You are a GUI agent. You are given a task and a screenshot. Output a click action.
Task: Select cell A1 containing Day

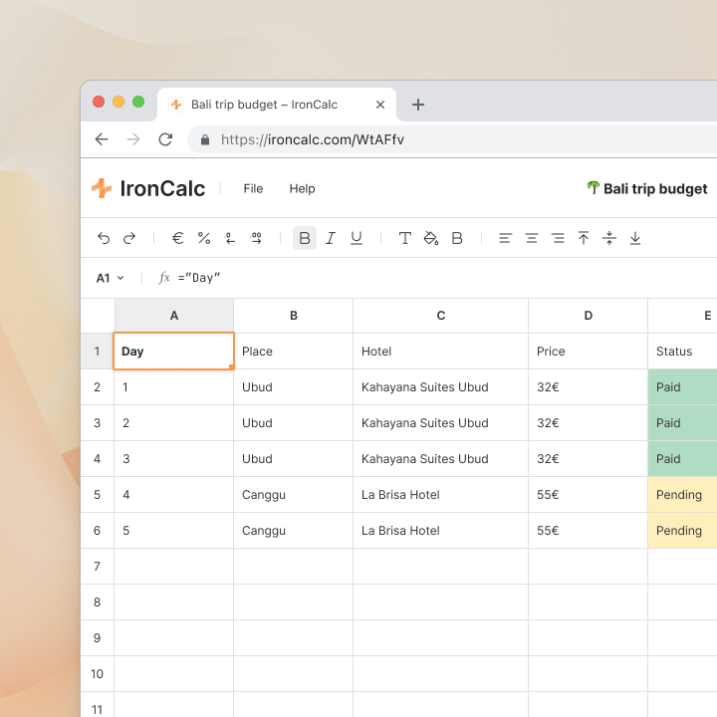click(x=173, y=352)
